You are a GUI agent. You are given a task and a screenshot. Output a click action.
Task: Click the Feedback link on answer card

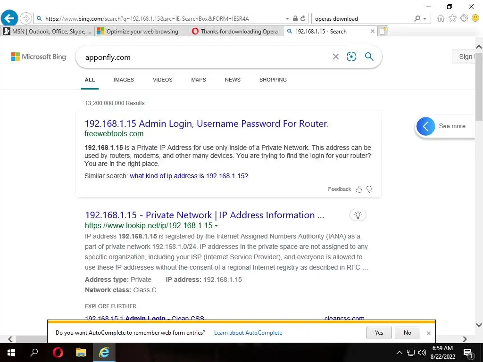tap(339, 189)
